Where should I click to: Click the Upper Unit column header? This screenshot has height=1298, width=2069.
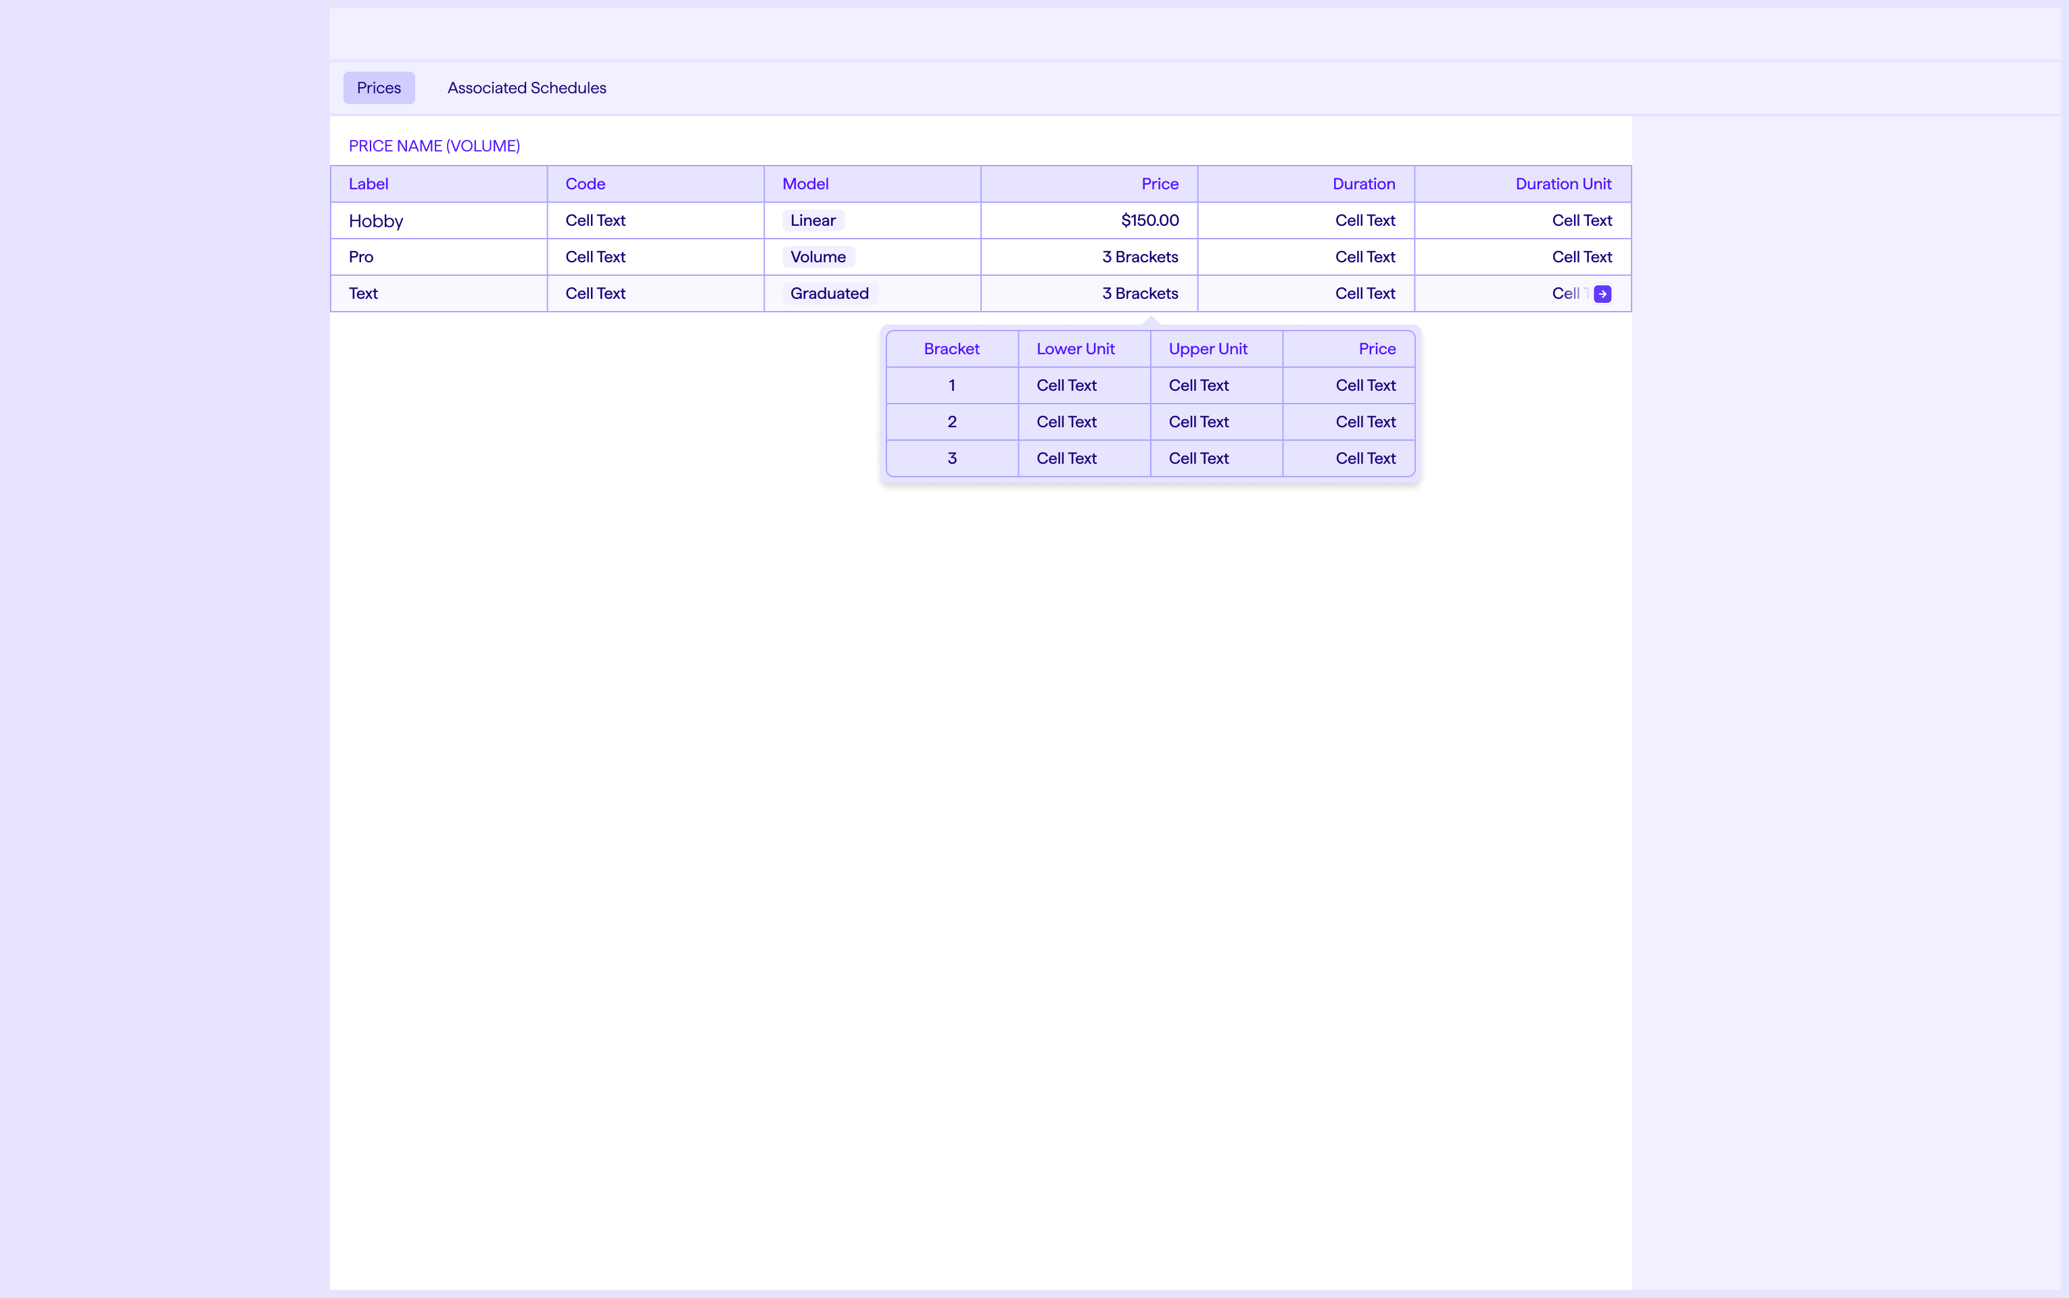point(1207,349)
